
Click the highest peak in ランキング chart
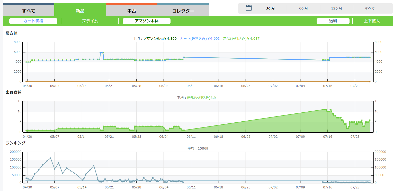50,158
